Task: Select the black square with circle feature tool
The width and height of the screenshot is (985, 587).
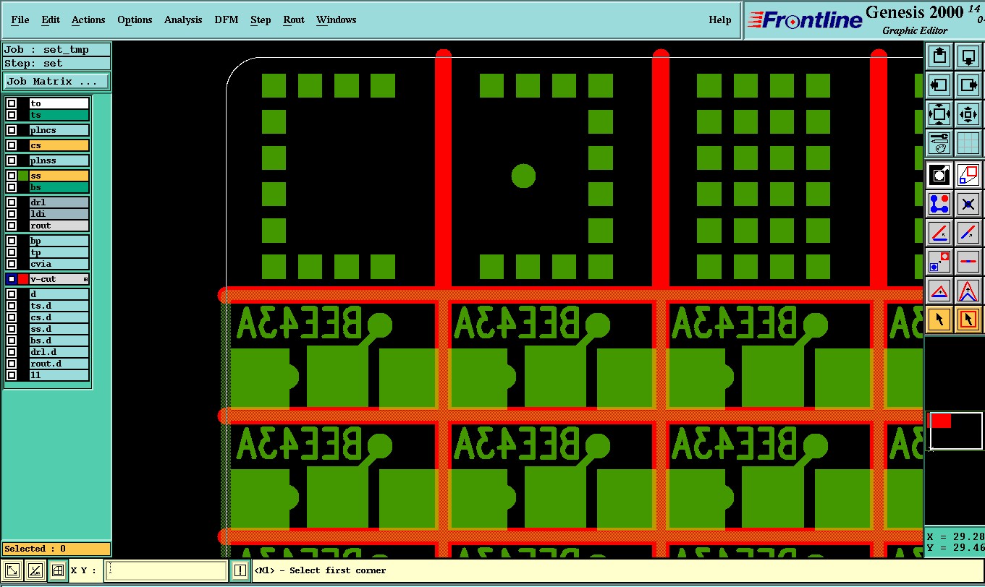Action: click(939, 175)
